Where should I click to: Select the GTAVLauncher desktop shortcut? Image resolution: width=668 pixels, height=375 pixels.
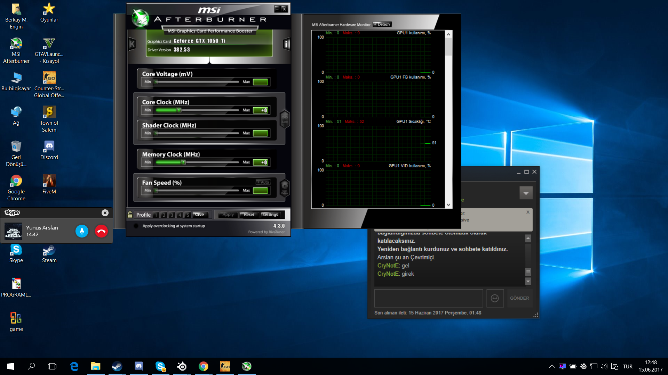[x=49, y=51]
